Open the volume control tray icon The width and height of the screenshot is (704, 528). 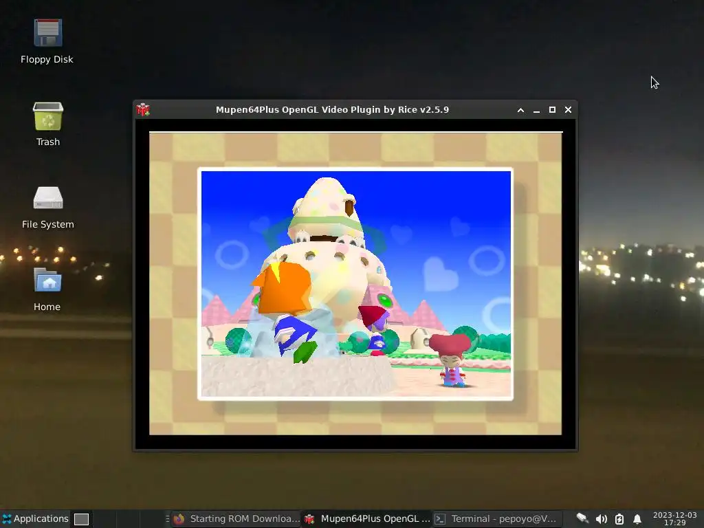(601, 519)
